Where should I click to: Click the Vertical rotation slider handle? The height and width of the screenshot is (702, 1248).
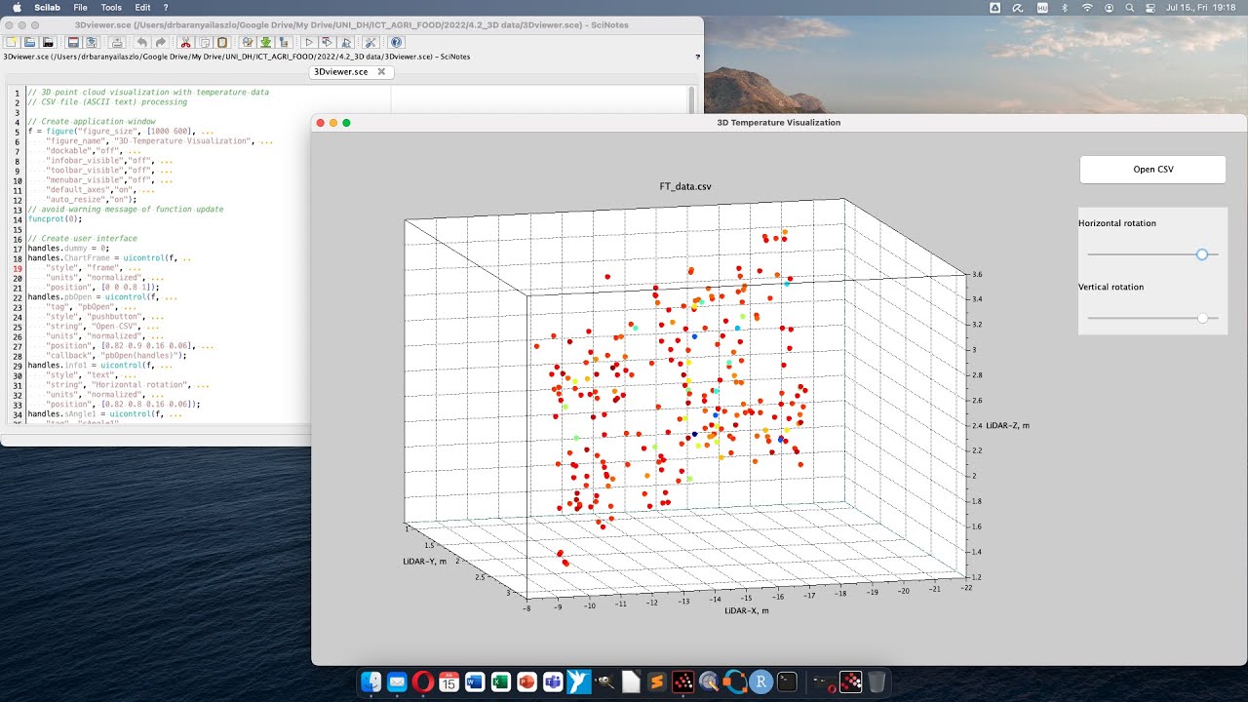click(1202, 318)
